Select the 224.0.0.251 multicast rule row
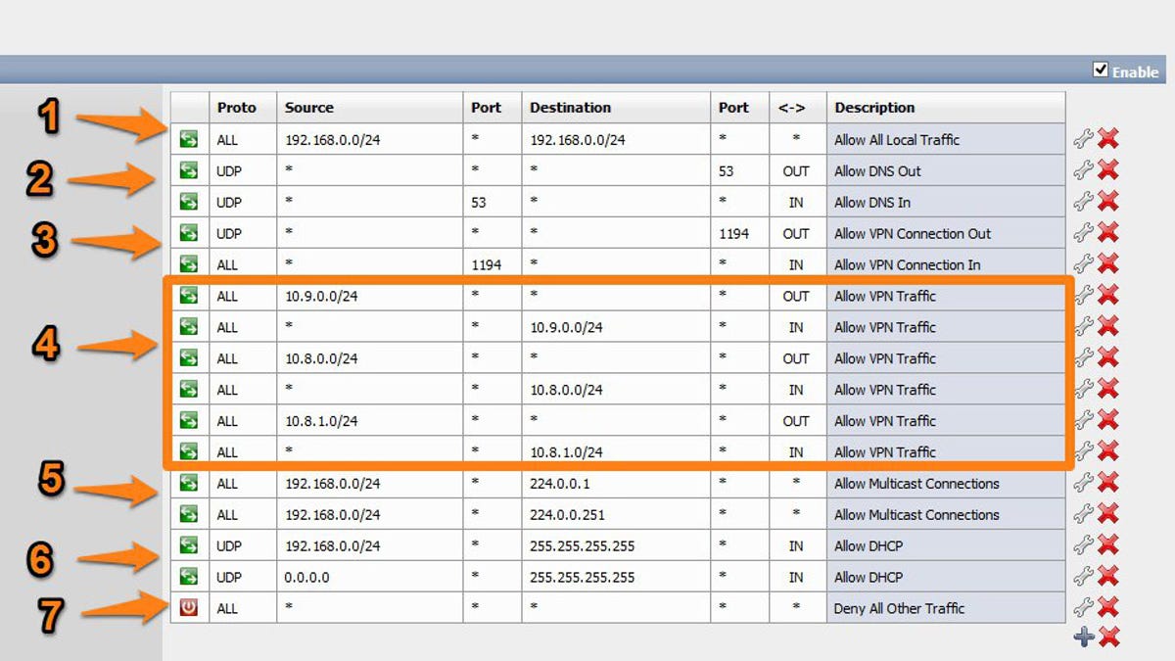The height and width of the screenshot is (661, 1175). point(618,514)
